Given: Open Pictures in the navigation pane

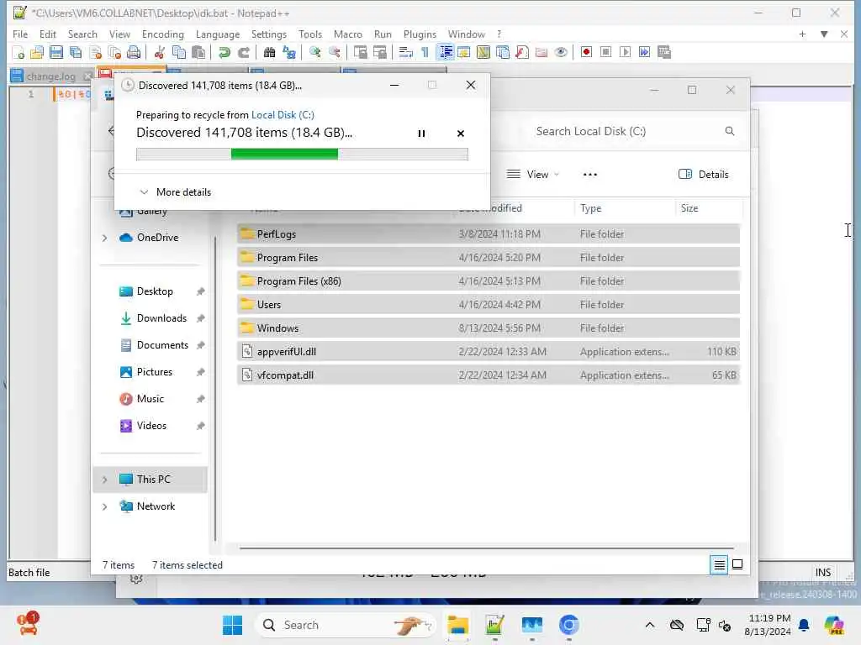Looking at the screenshot, I should (x=154, y=372).
